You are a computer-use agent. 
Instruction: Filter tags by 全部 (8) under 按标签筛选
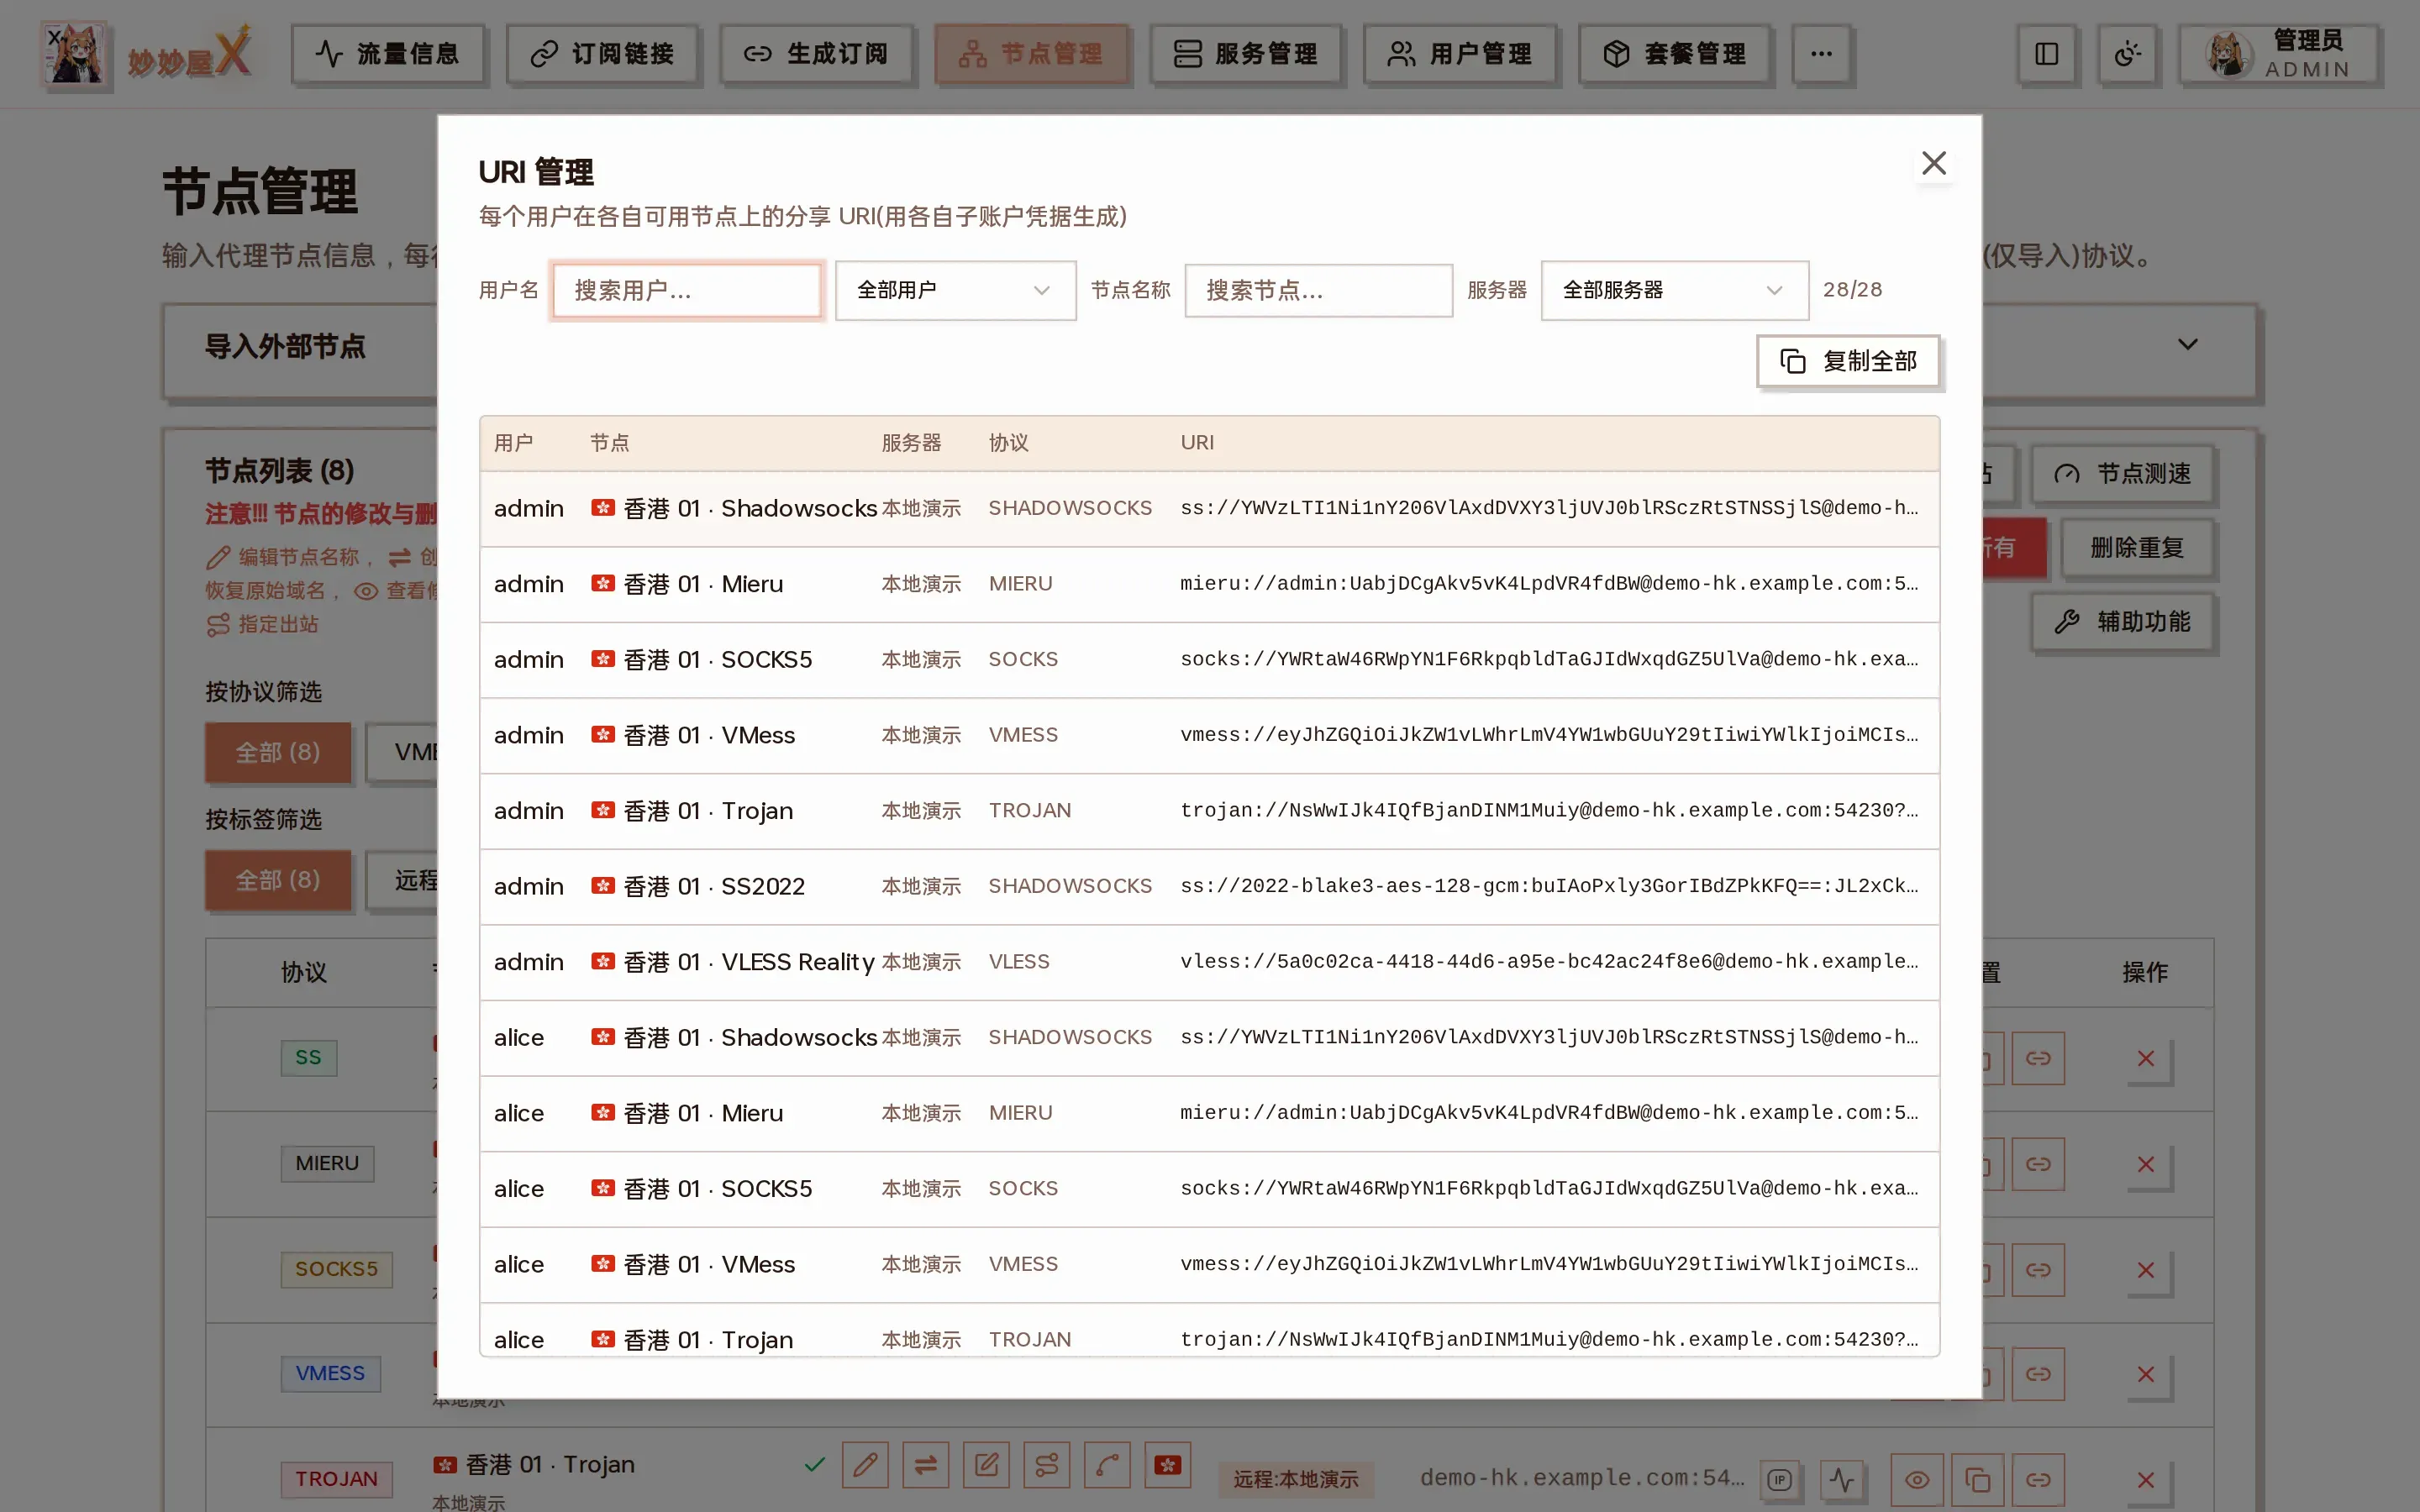[x=278, y=880]
